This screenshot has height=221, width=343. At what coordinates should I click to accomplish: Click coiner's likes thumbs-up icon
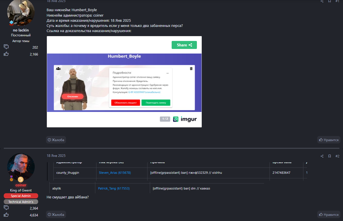tap(6, 215)
